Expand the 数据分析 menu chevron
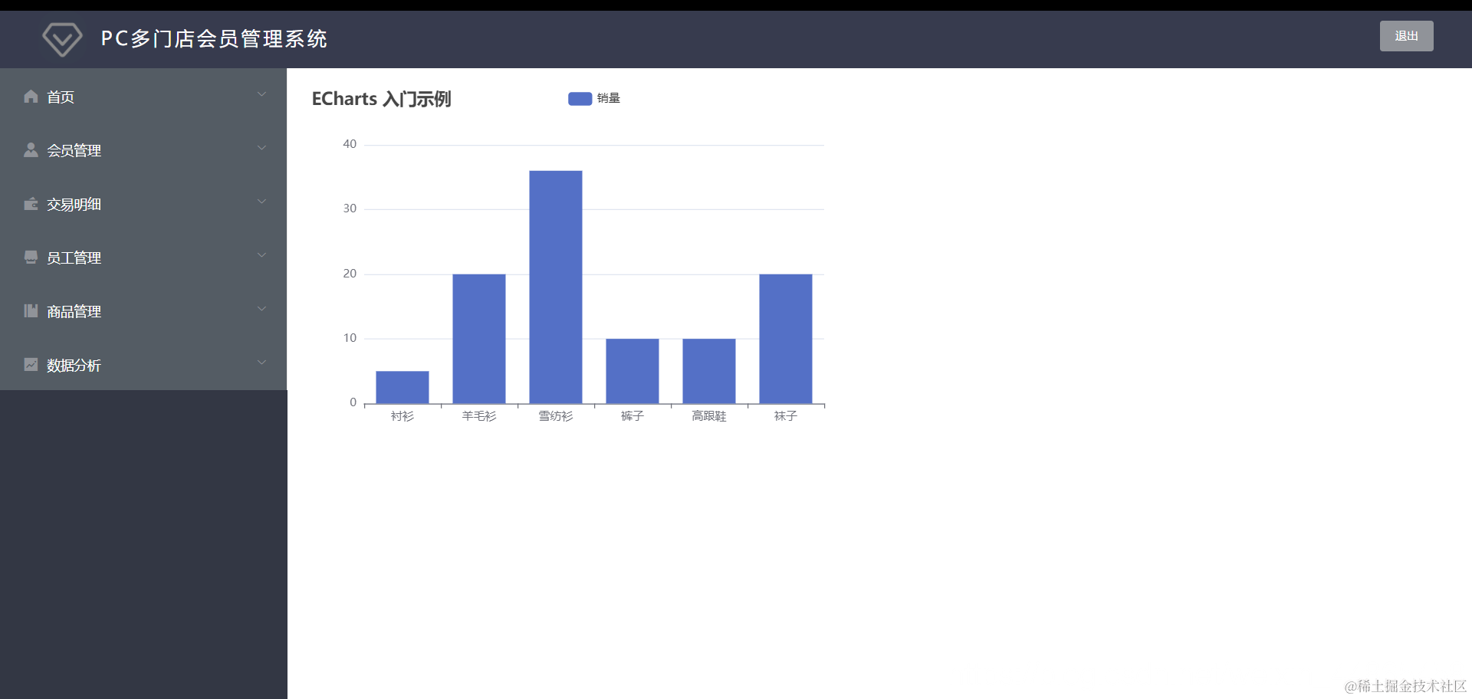1472x699 pixels. (261, 363)
